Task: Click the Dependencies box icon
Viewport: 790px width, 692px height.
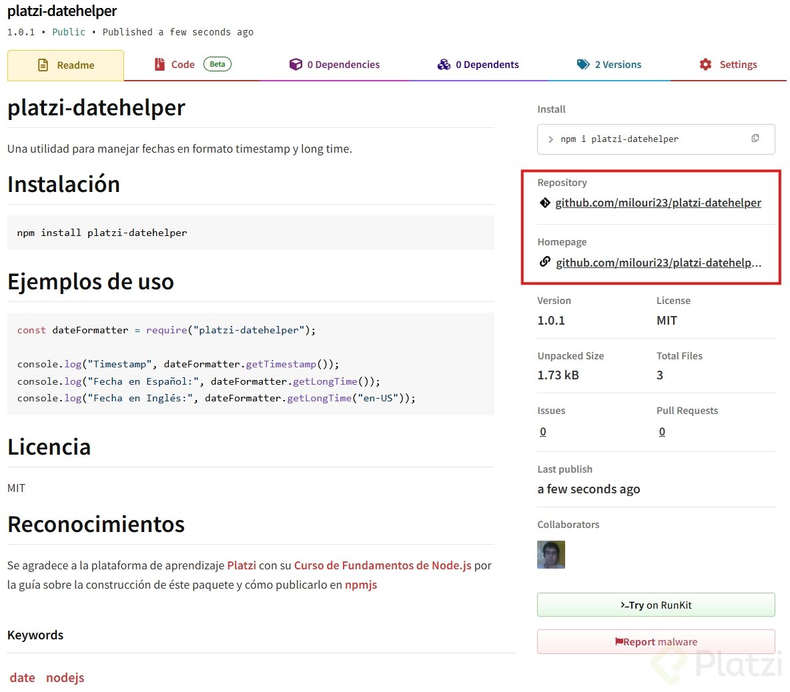Action: tap(296, 65)
